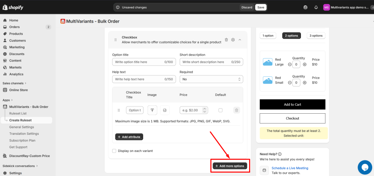374x176 pixels.
Task: Enable Display on each variant
Action: (114, 151)
